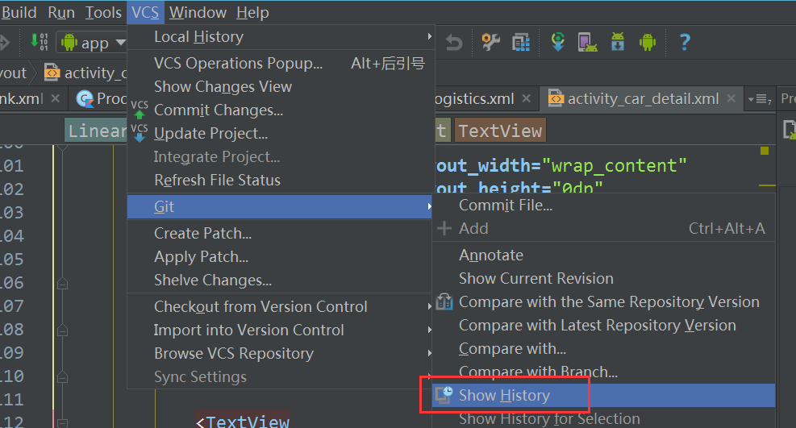Click the Help question mark icon
The image size is (796, 428).
(685, 42)
